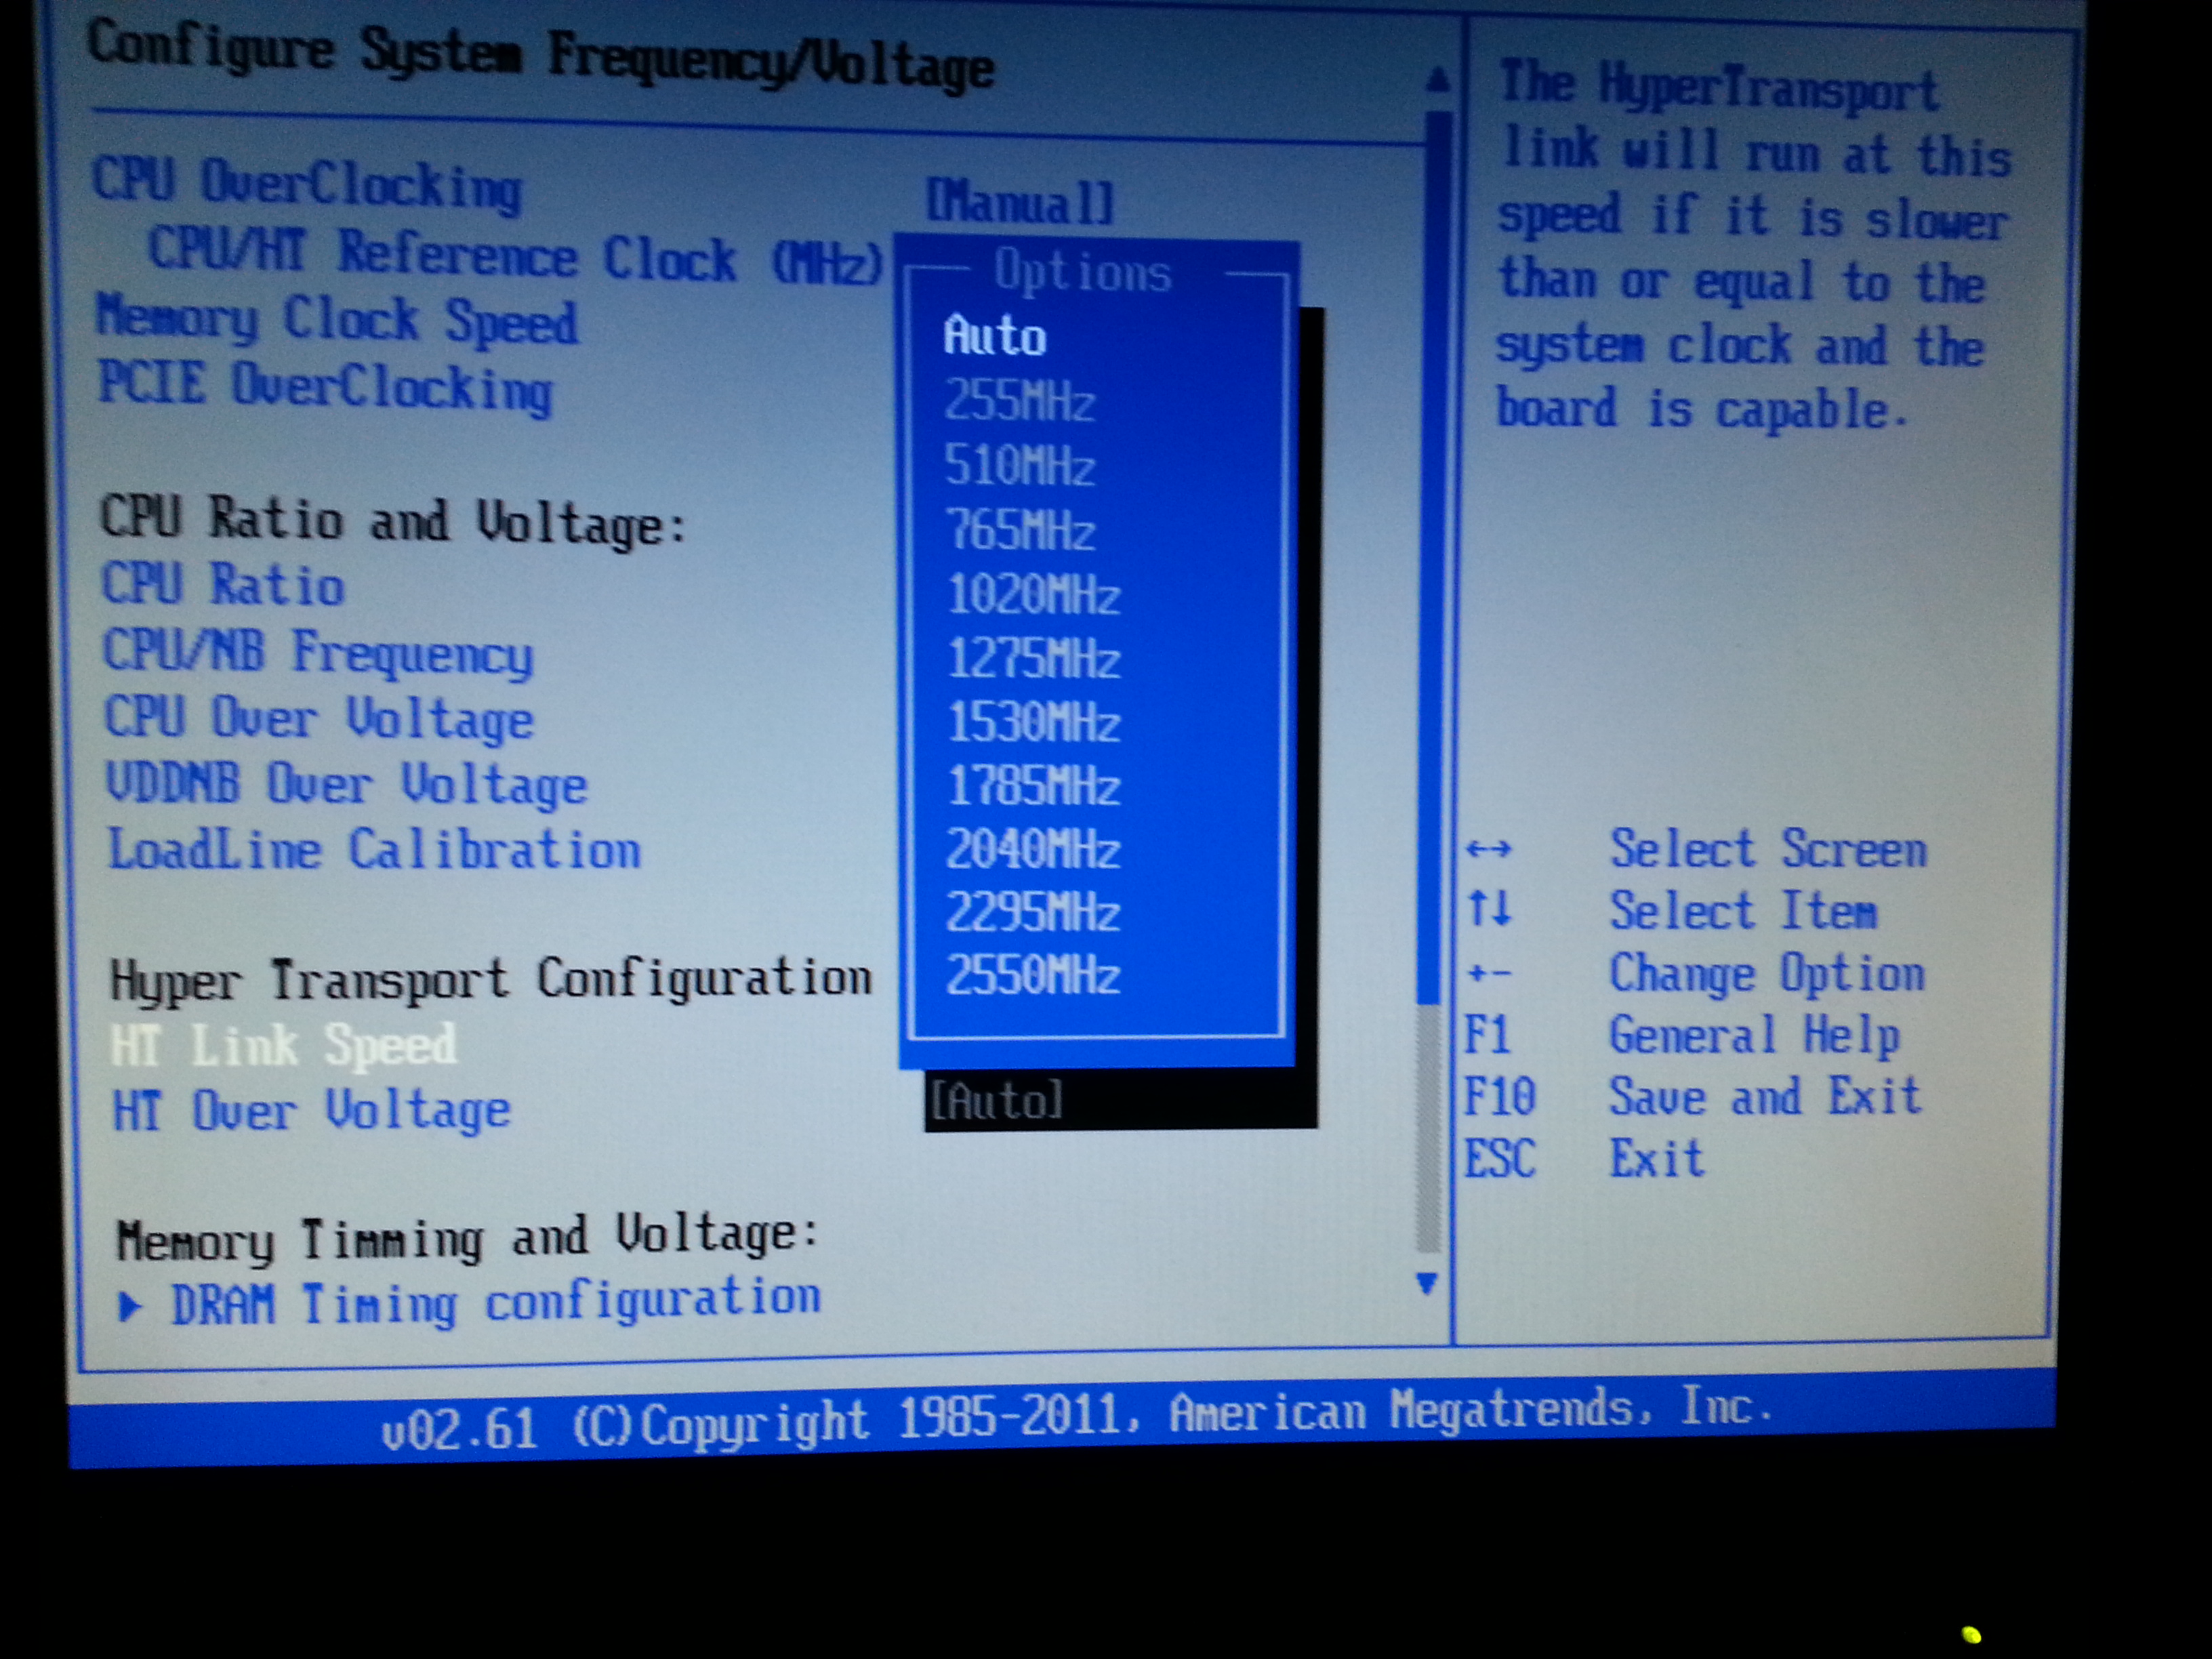Select Auto in the Options popup
Screen dimensions: 2212x1659
995,336
